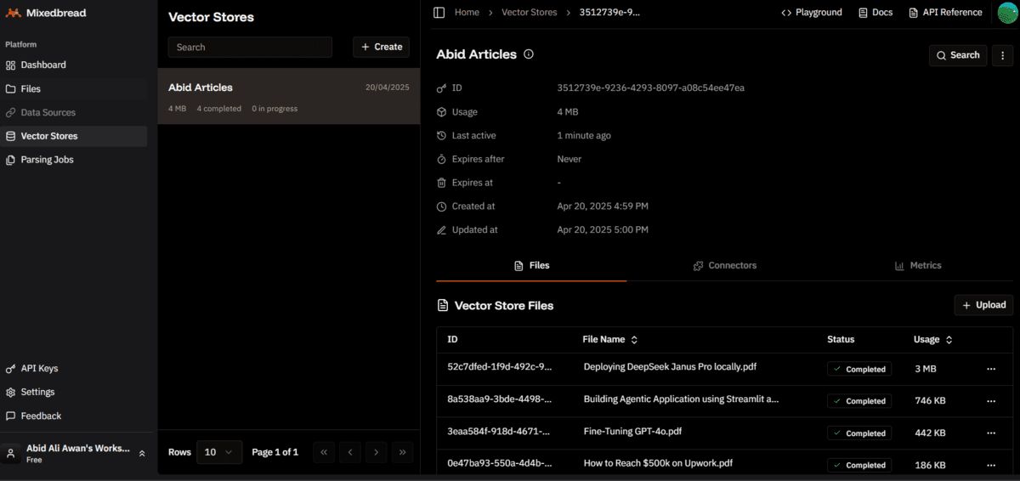
Task: Switch to the Connectors tab
Action: click(x=725, y=265)
